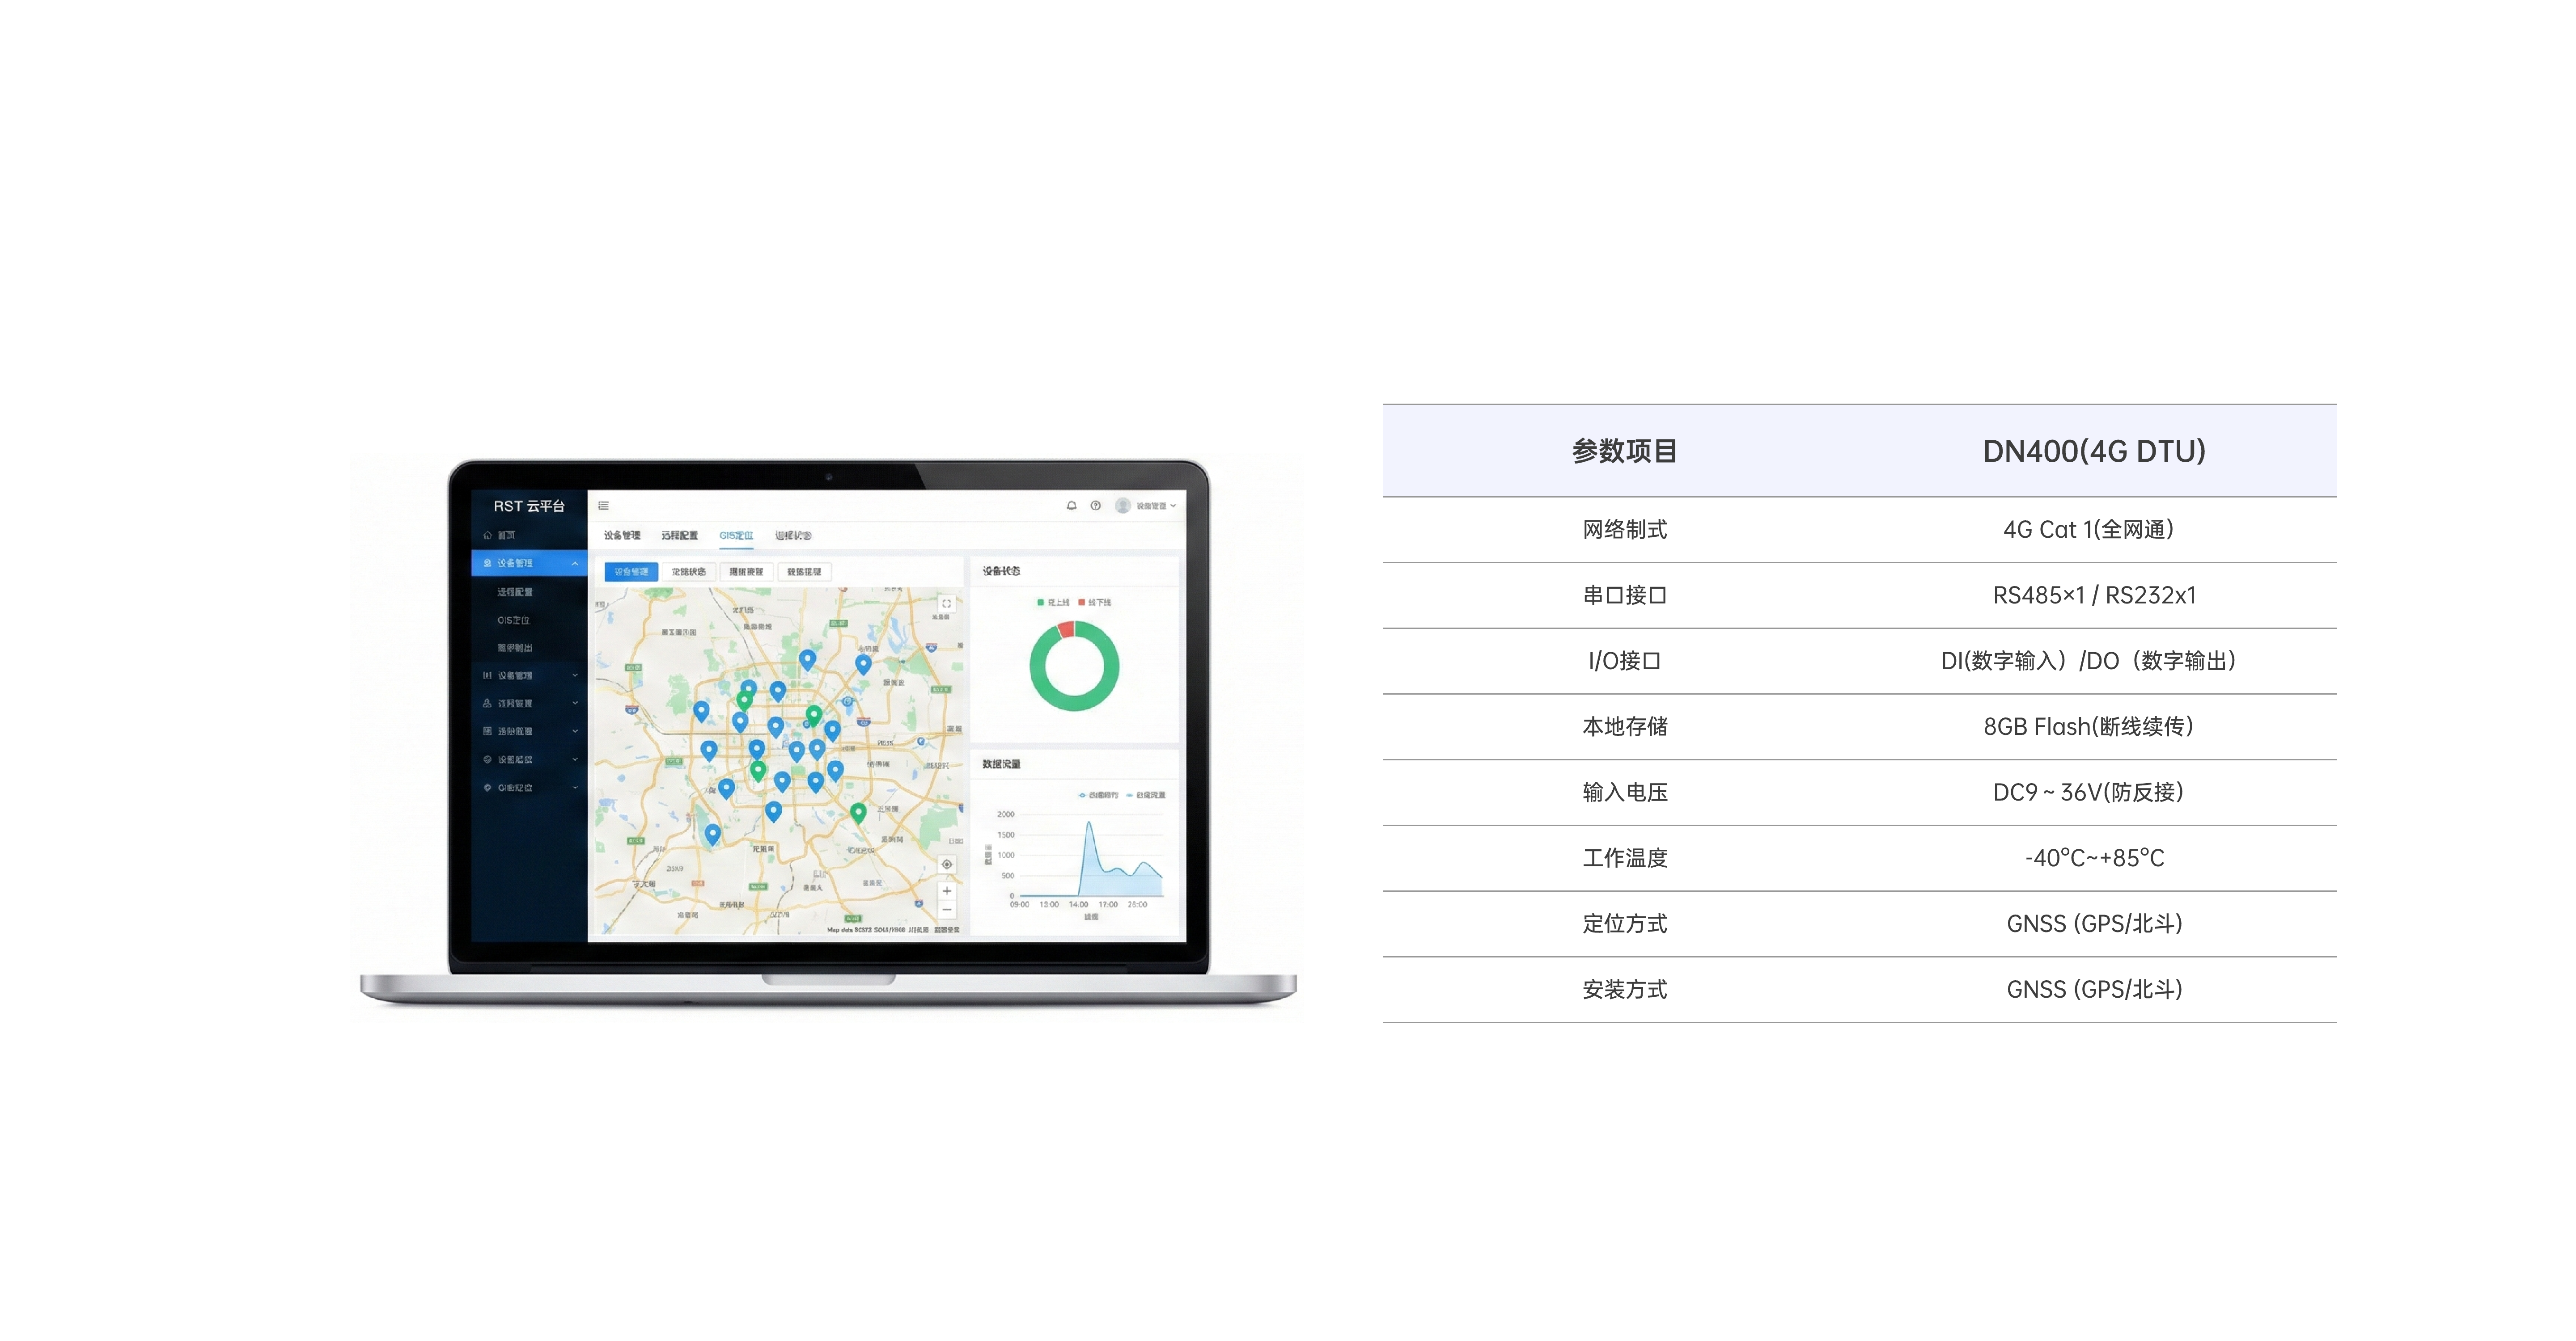Click the southwesternmost blue map pin

pos(712,835)
